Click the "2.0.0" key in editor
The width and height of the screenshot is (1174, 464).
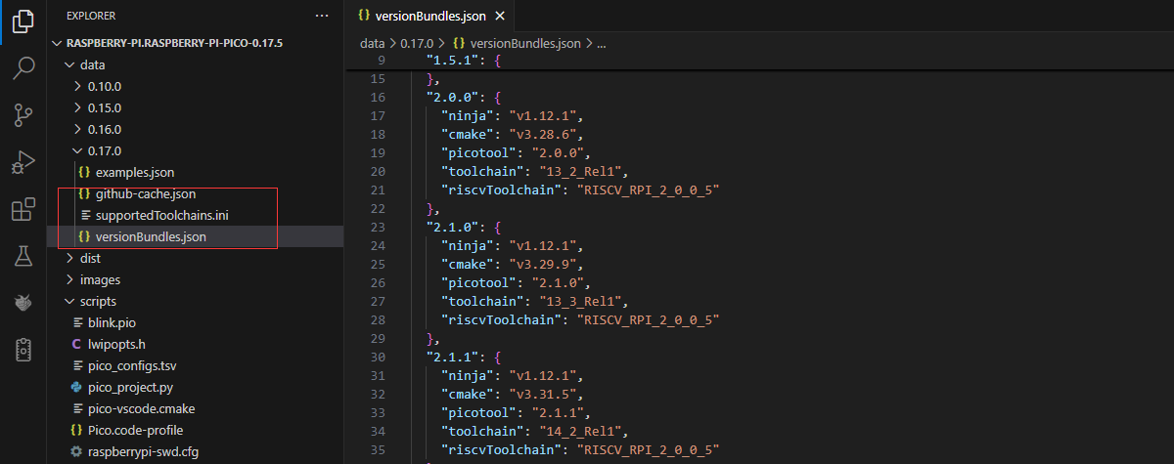tap(454, 98)
